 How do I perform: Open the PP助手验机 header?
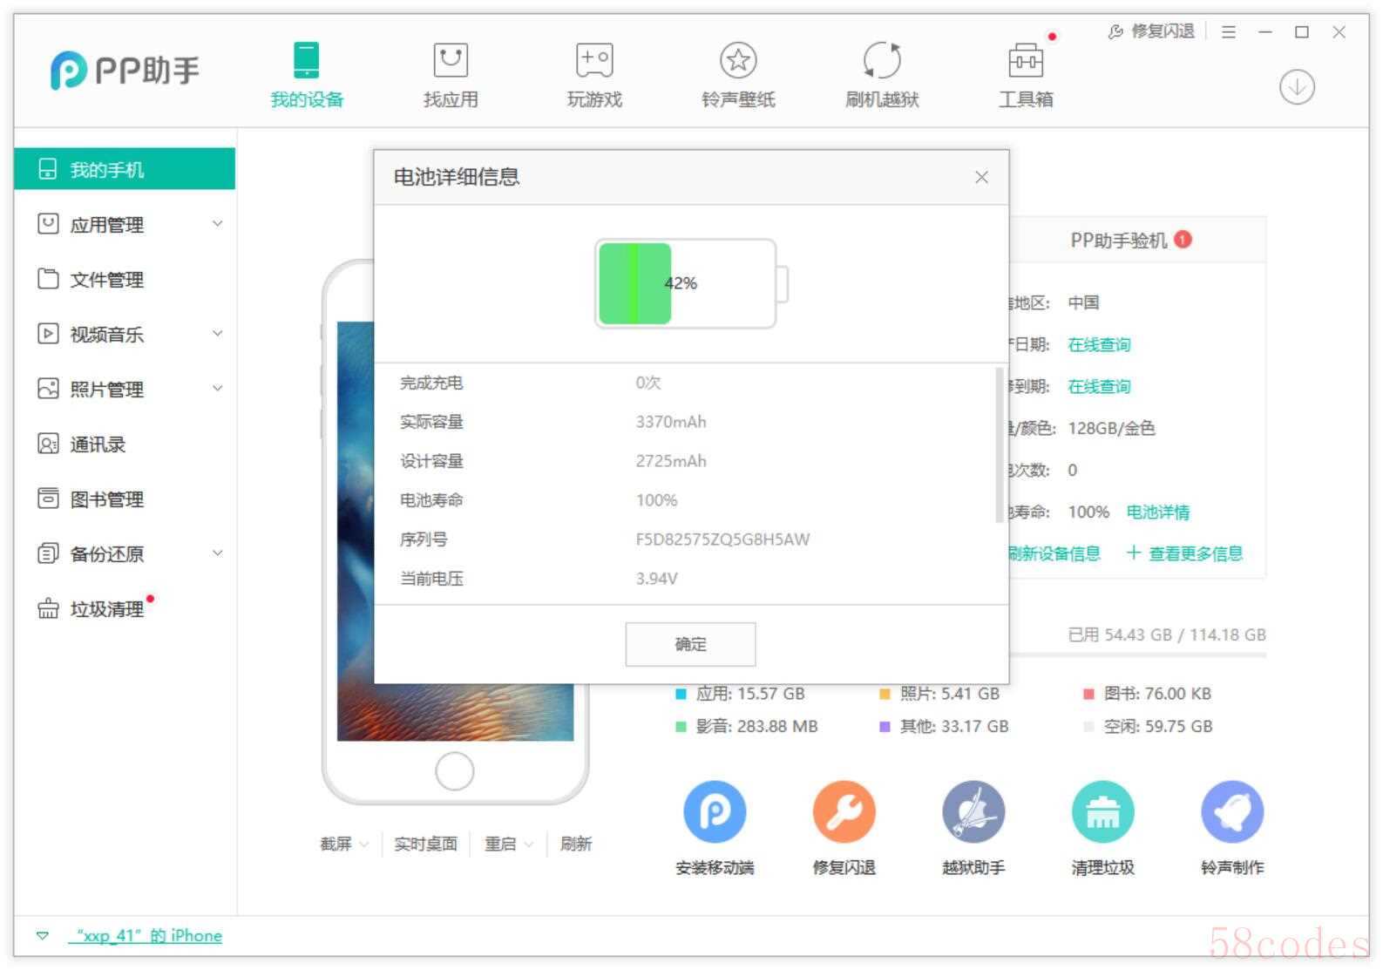click(1130, 241)
